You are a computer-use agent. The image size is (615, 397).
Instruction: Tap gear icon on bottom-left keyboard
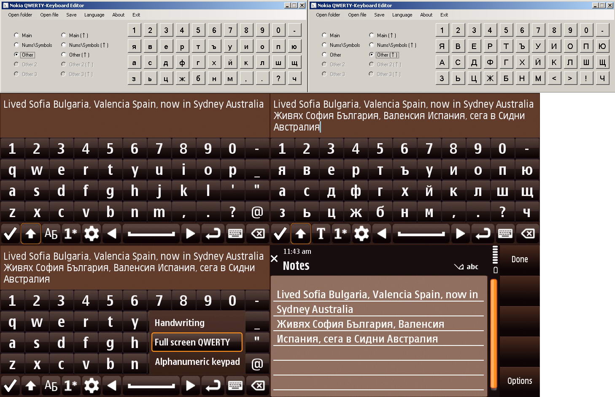(92, 386)
